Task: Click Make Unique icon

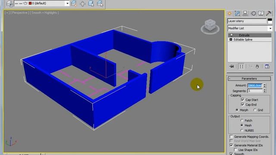Action: tap(251, 66)
